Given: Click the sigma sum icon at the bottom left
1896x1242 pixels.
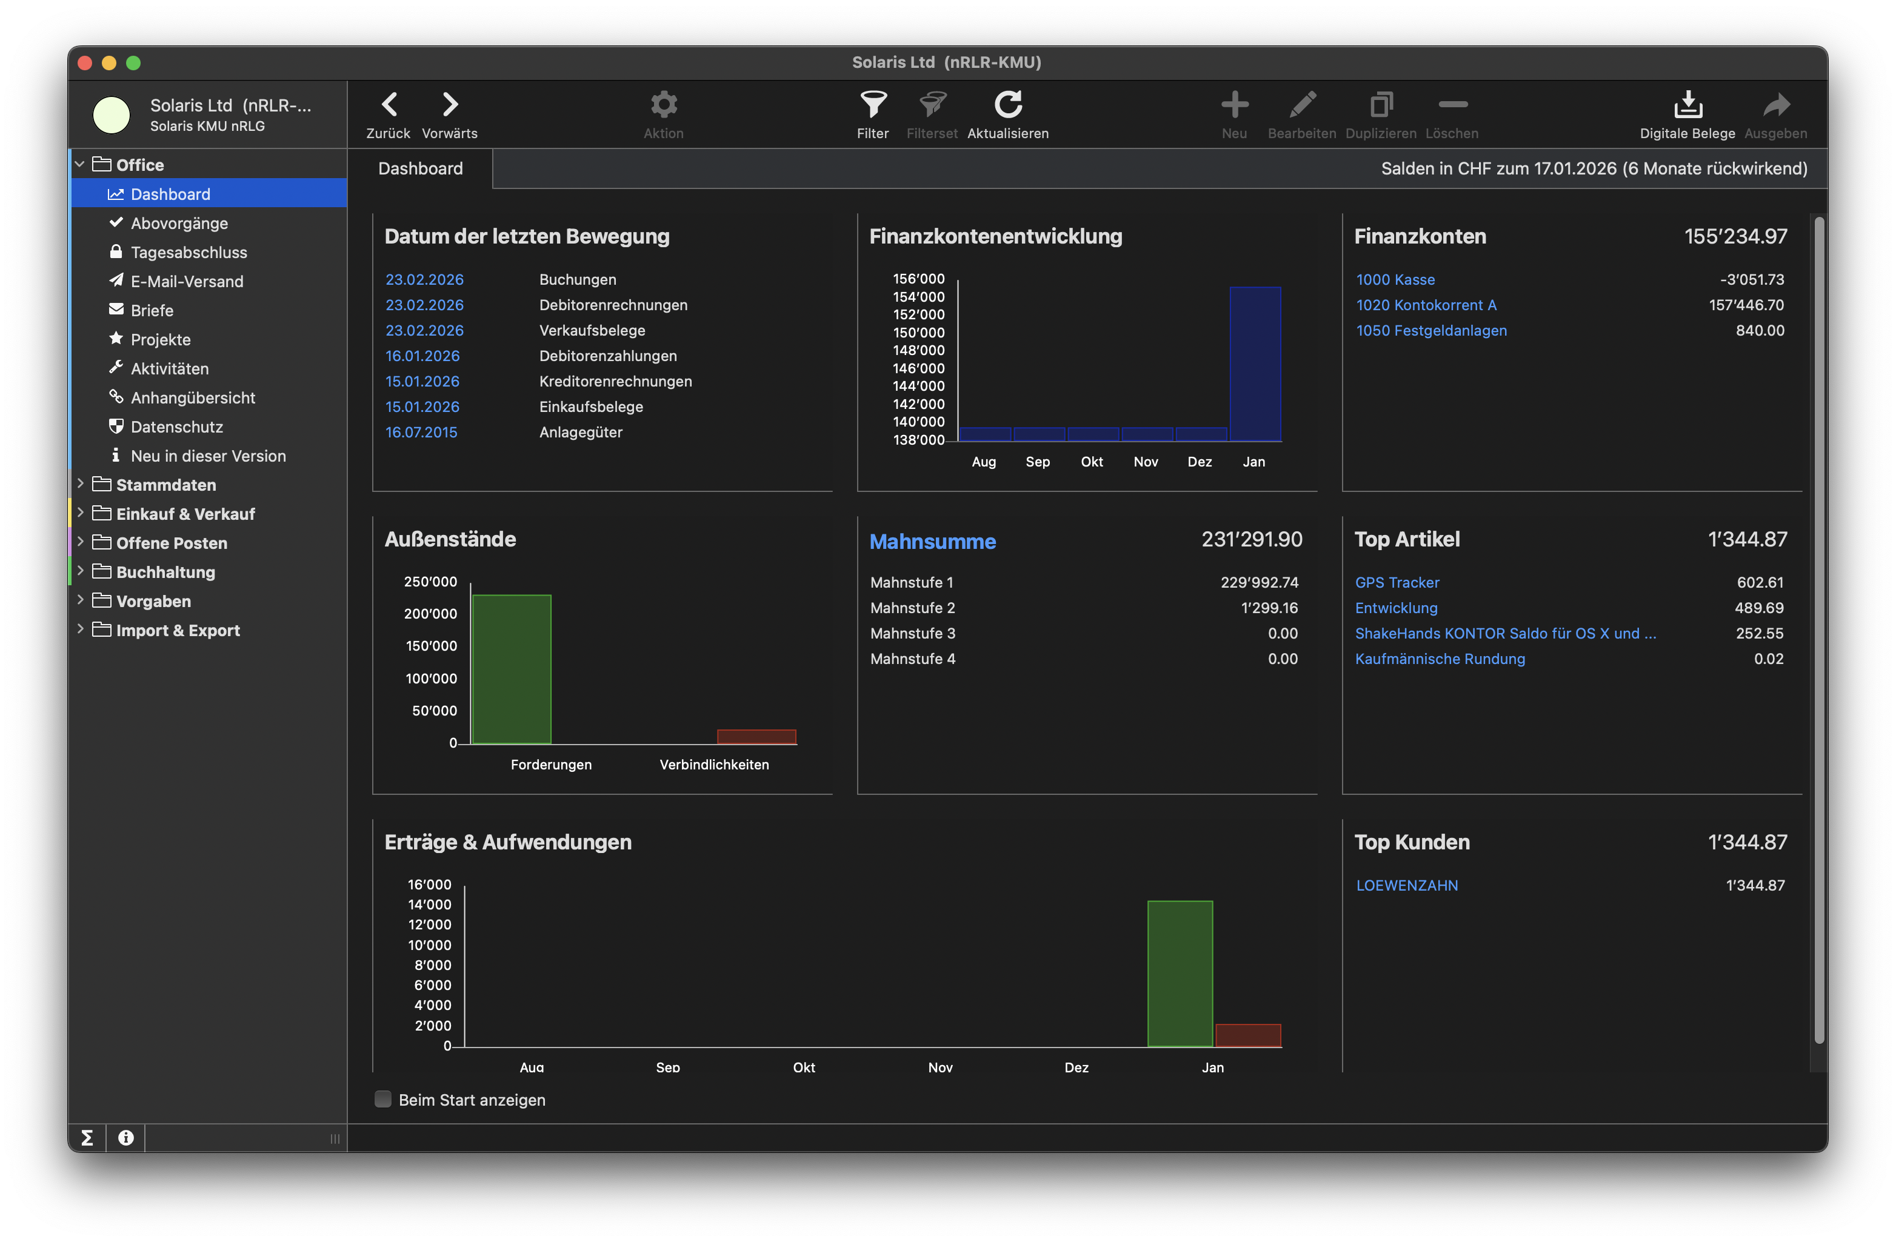Looking at the screenshot, I should click(x=88, y=1138).
